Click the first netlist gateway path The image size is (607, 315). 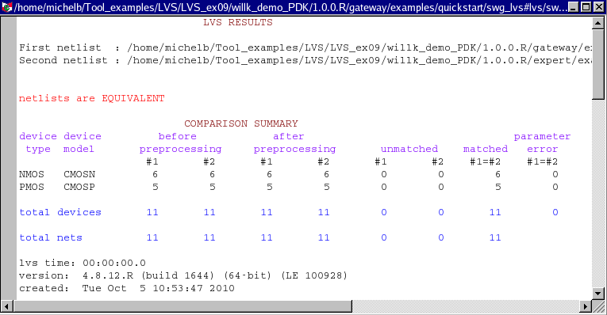359,47
